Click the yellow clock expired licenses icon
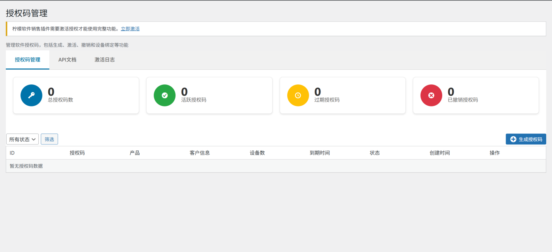This screenshot has height=252, width=552. [298, 95]
